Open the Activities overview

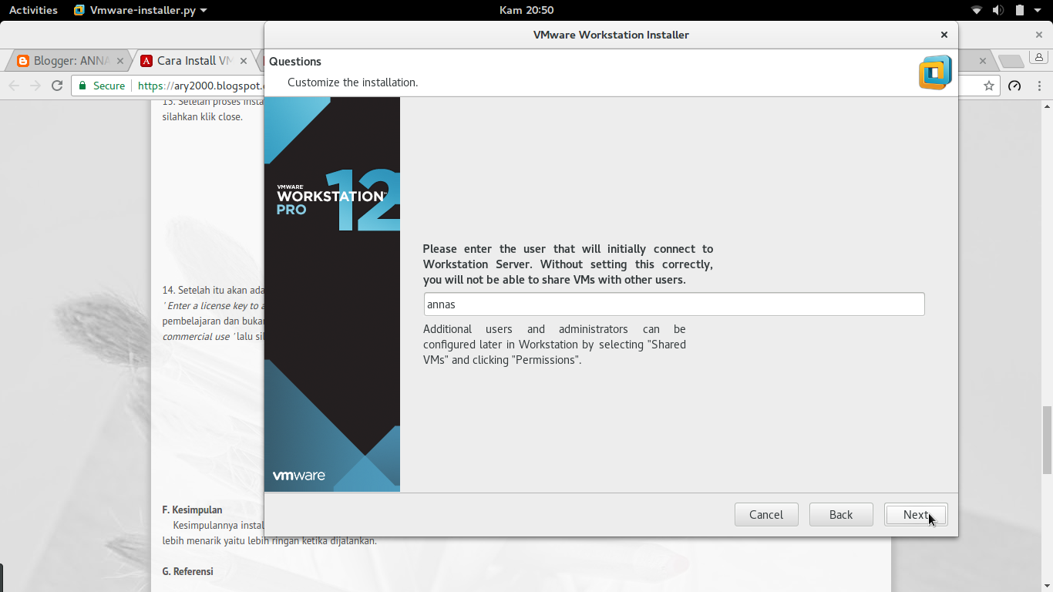(33, 10)
